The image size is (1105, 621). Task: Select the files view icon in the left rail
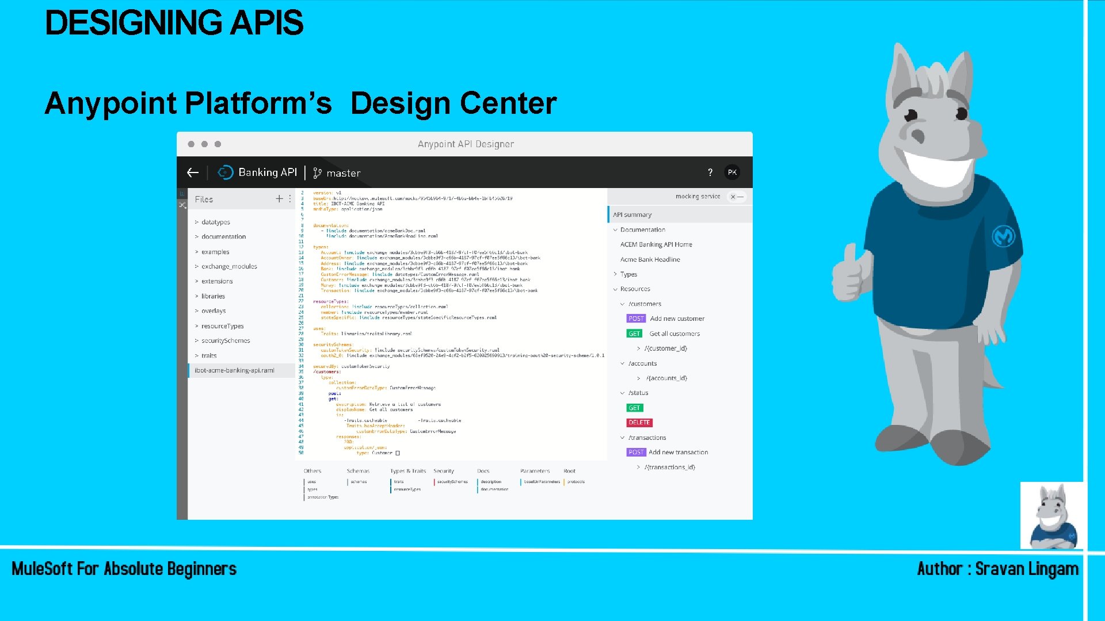click(182, 194)
